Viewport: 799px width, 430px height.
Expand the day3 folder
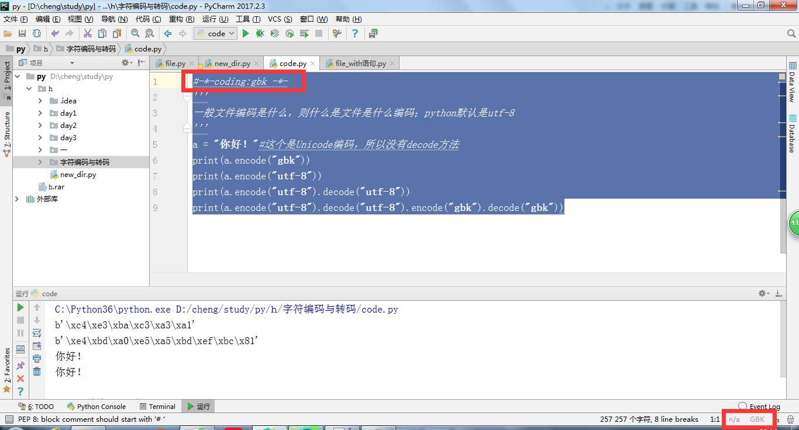click(40, 138)
